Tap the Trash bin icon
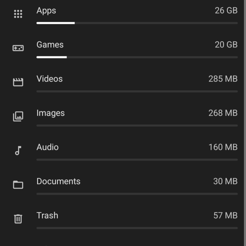 18,219
